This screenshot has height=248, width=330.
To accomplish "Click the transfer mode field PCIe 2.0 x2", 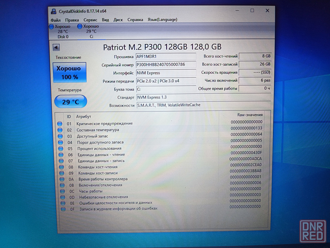I will pos(166,81).
